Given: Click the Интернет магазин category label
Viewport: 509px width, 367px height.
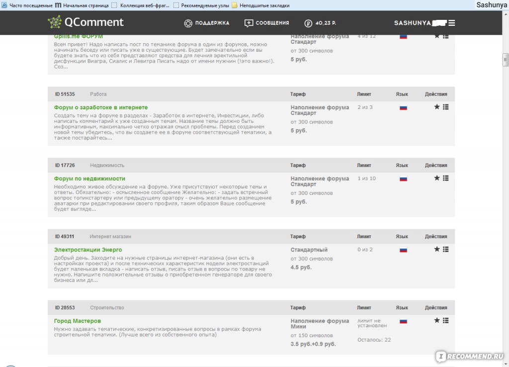Looking at the screenshot, I should [x=110, y=236].
